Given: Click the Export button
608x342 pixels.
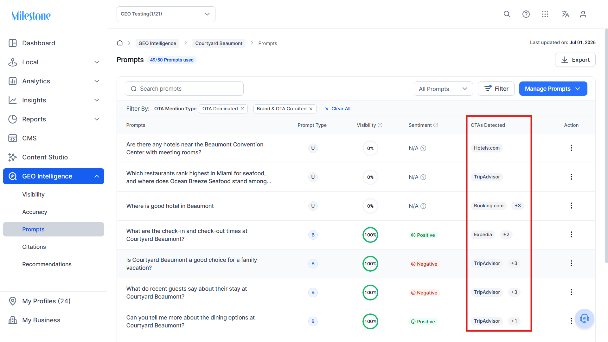Looking at the screenshot, I should pos(575,60).
